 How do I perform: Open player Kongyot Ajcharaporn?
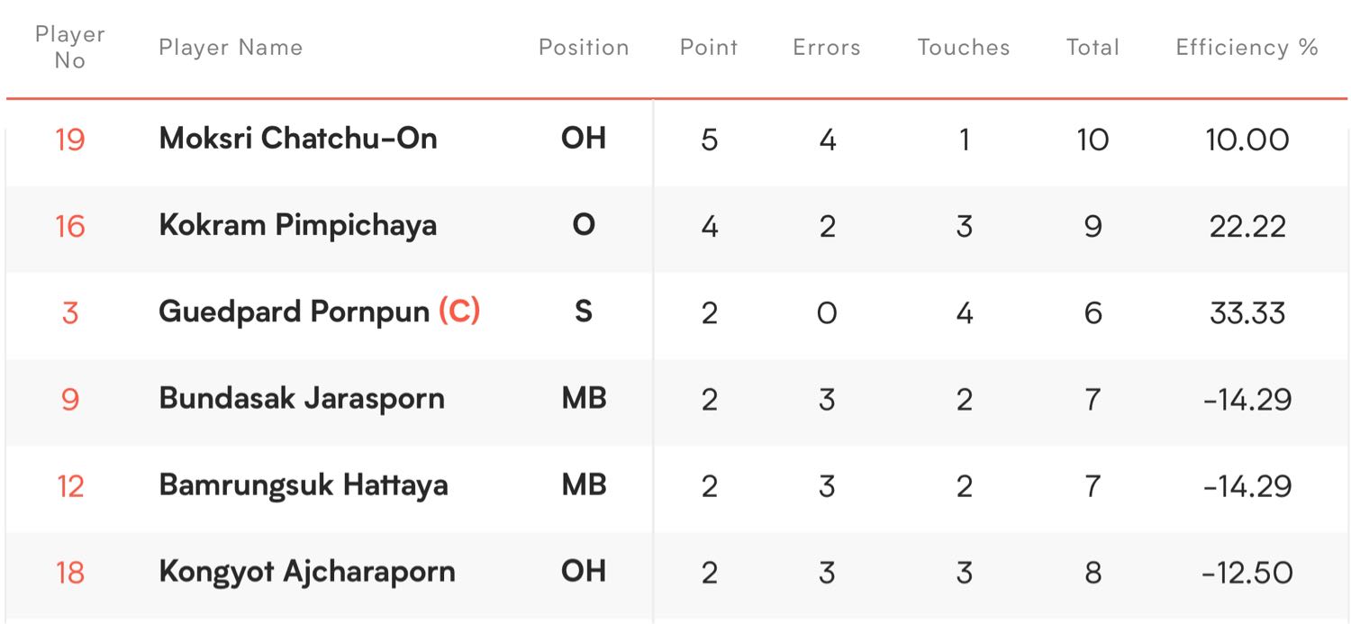[x=307, y=572]
